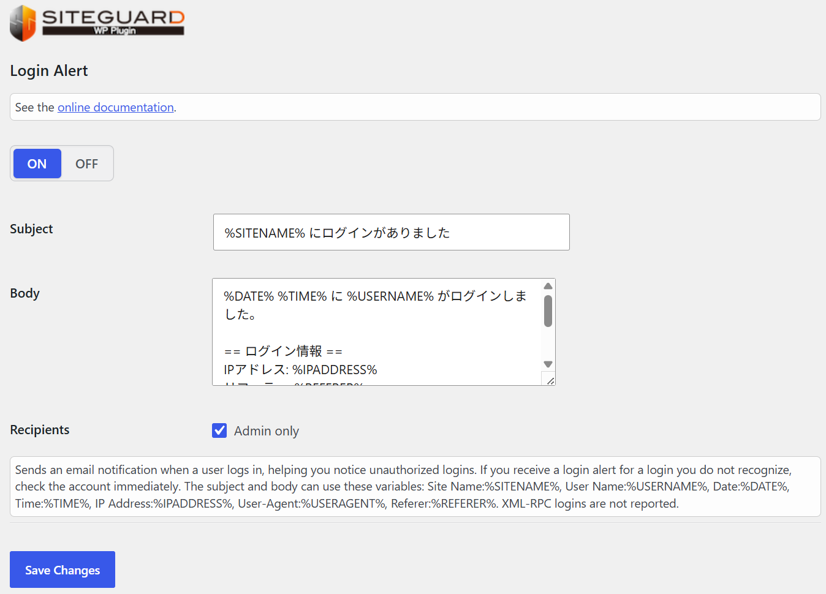This screenshot has width=826, height=594.
Task: Switch Login Alert to ON
Action: tap(37, 164)
